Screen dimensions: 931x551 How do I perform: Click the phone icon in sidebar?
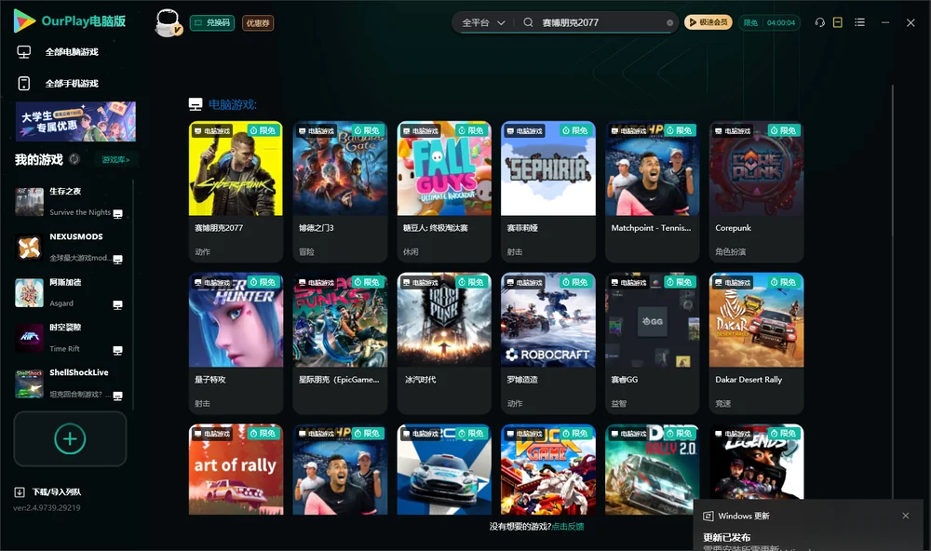pos(24,83)
